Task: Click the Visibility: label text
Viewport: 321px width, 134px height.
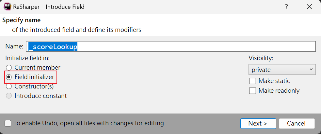Action: coord(261,58)
